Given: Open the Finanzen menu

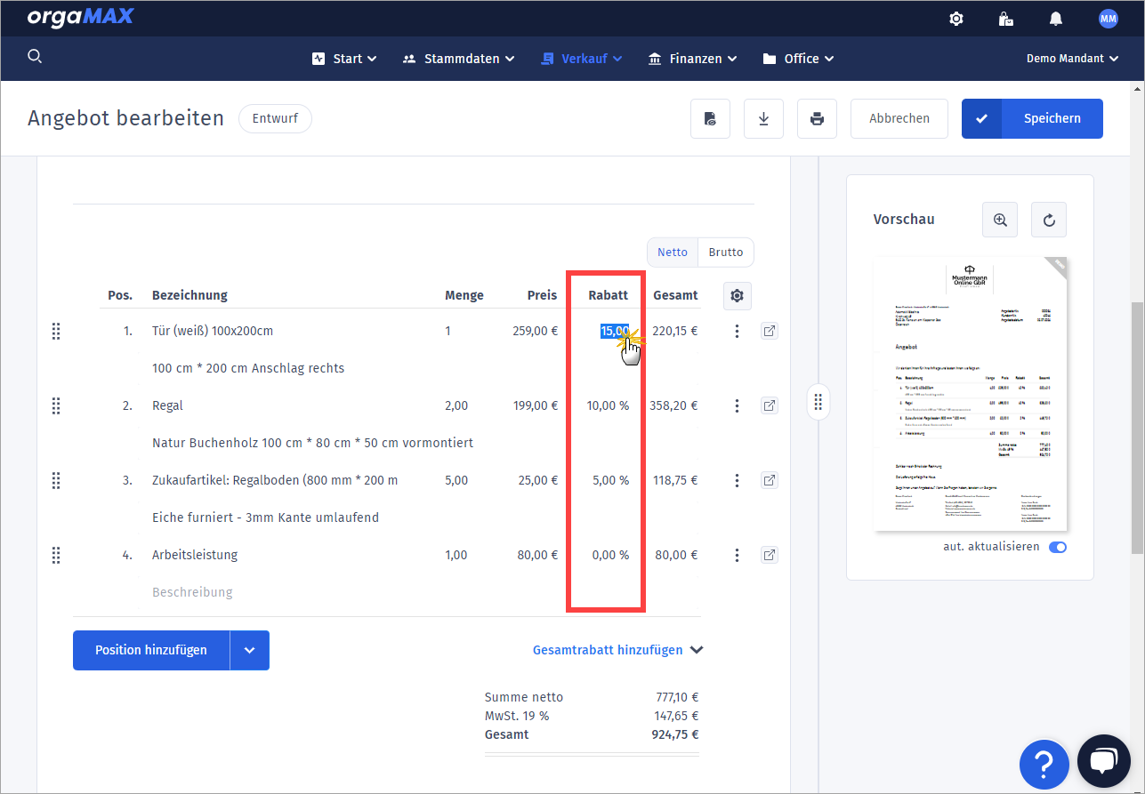Looking at the screenshot, I should pyautogui.click(x=693, y=59).
